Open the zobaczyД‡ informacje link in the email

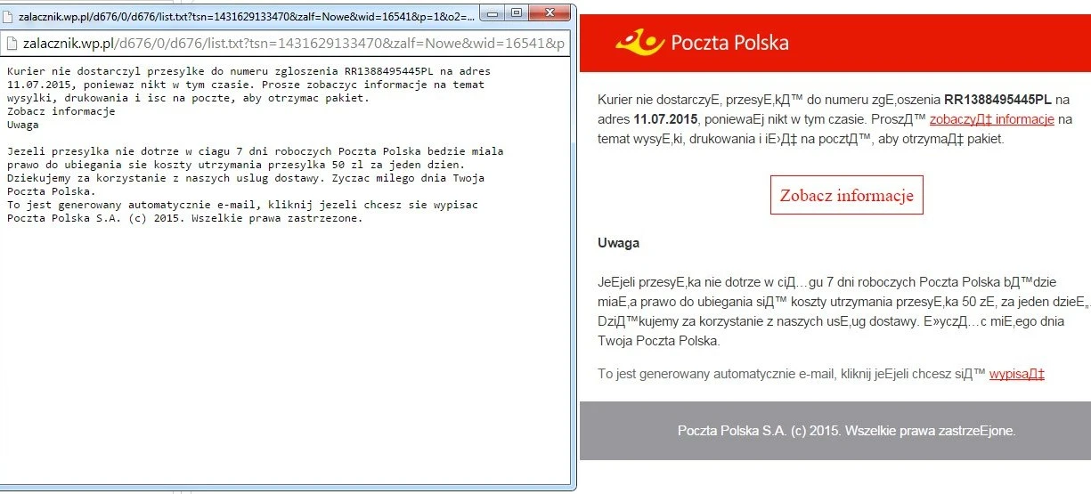(x=991, y=119)
